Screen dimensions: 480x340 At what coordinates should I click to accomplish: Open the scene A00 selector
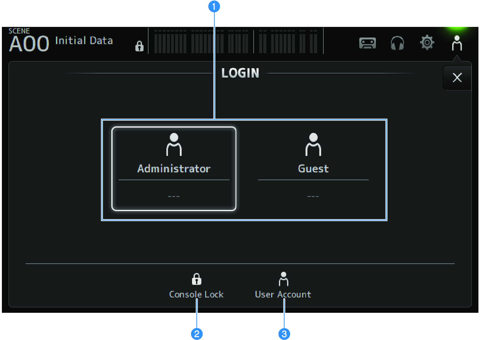coord(29,43)
